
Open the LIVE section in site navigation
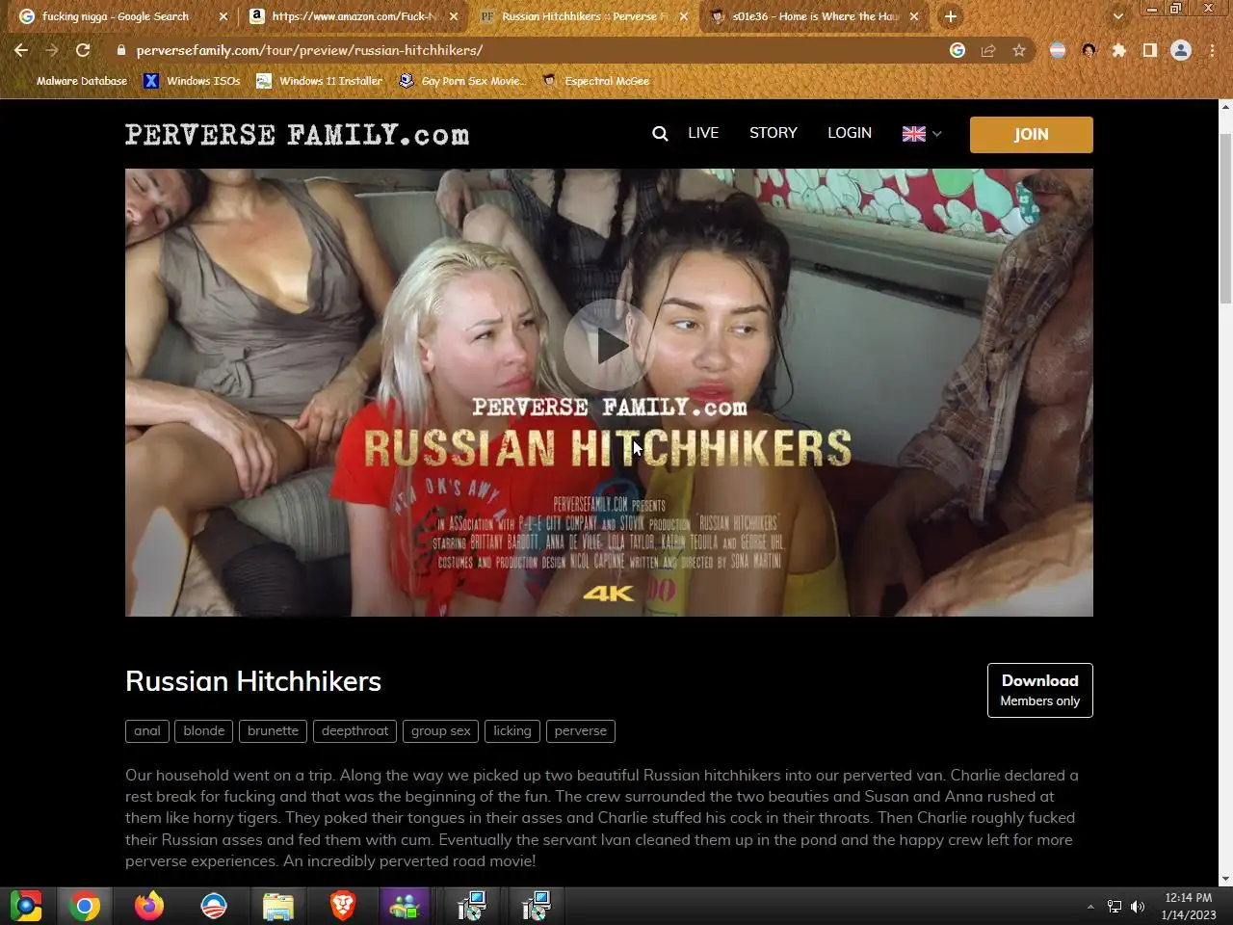point(703,133)
